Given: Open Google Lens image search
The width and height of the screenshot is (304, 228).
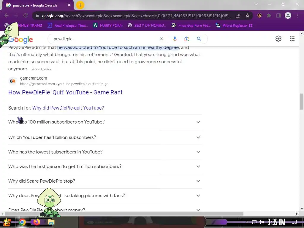Looking at the screenshot, I should click(x=187, y=39).
